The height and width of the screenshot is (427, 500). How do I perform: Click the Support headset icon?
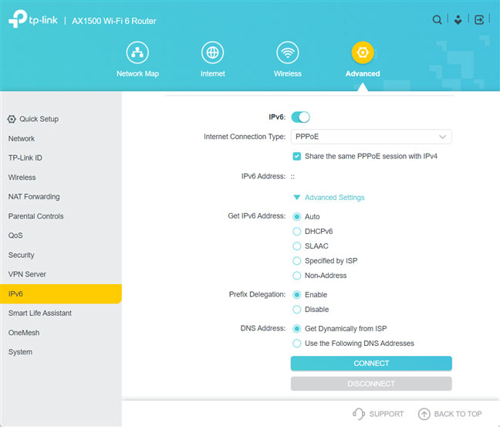359,414
